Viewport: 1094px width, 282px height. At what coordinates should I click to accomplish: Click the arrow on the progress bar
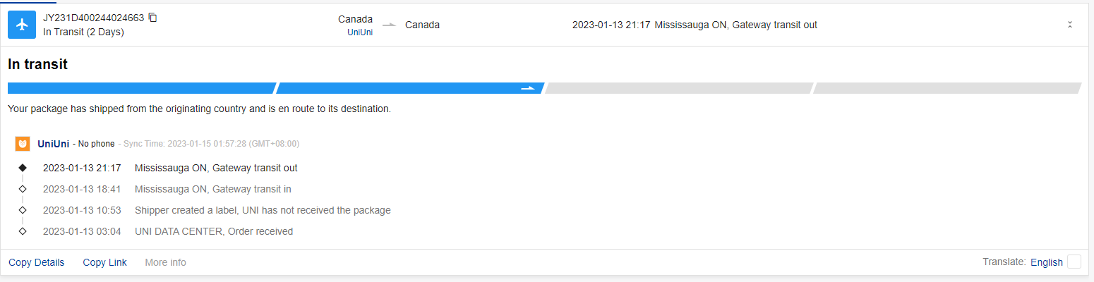[x=528, y=88]
